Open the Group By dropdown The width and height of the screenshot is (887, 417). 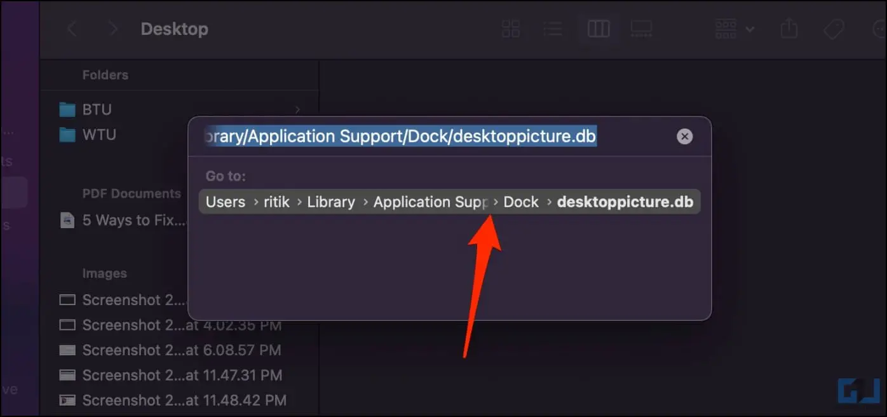pos(735,29)
